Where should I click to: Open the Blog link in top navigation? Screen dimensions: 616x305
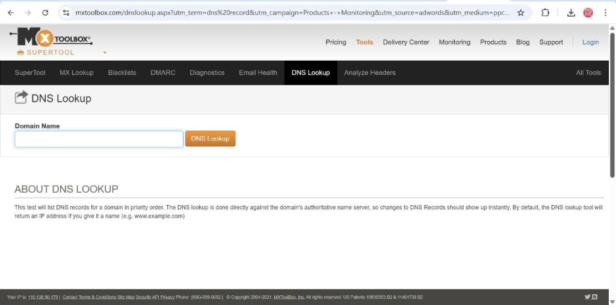click(523, 42)
